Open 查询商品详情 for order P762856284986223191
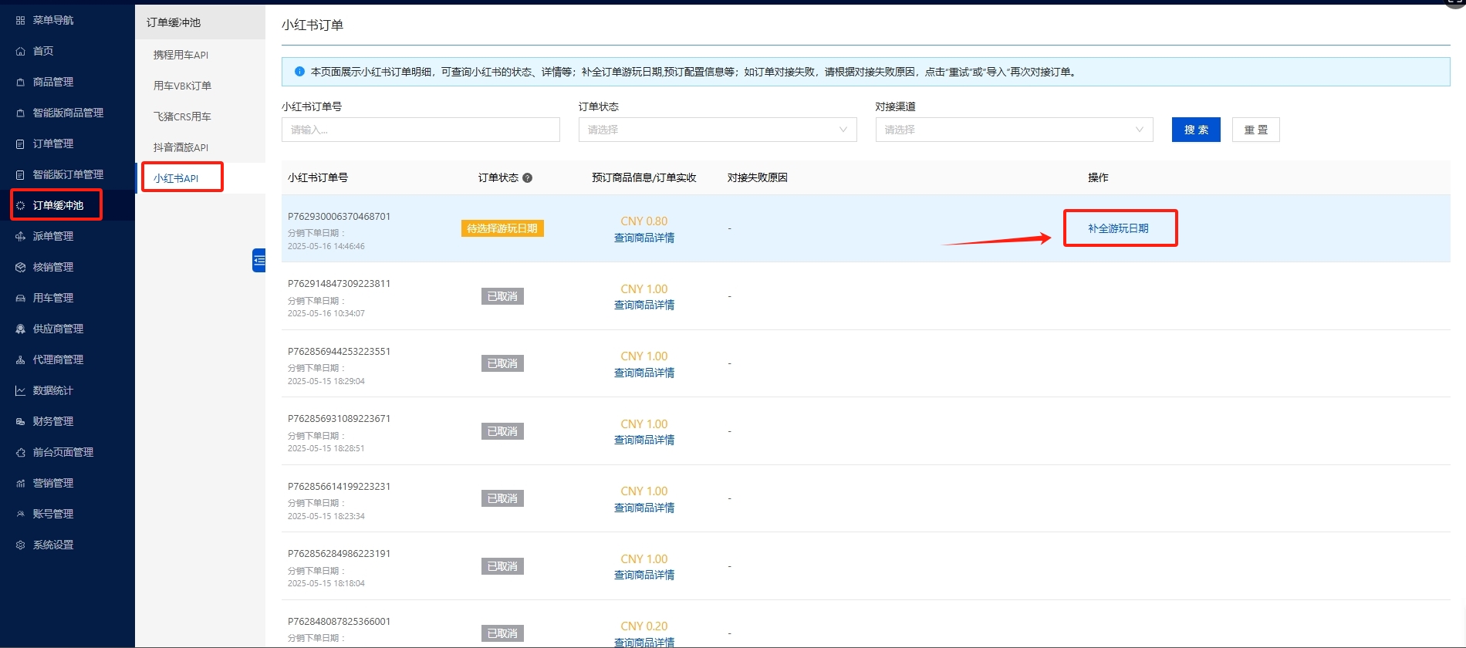The image size is (1466, 648). pyautogui.click(x=644, y=575)
